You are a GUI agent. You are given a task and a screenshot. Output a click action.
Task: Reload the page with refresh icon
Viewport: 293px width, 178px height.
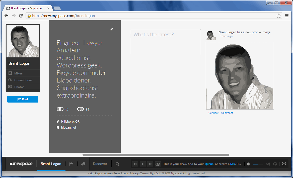[21, 16]
